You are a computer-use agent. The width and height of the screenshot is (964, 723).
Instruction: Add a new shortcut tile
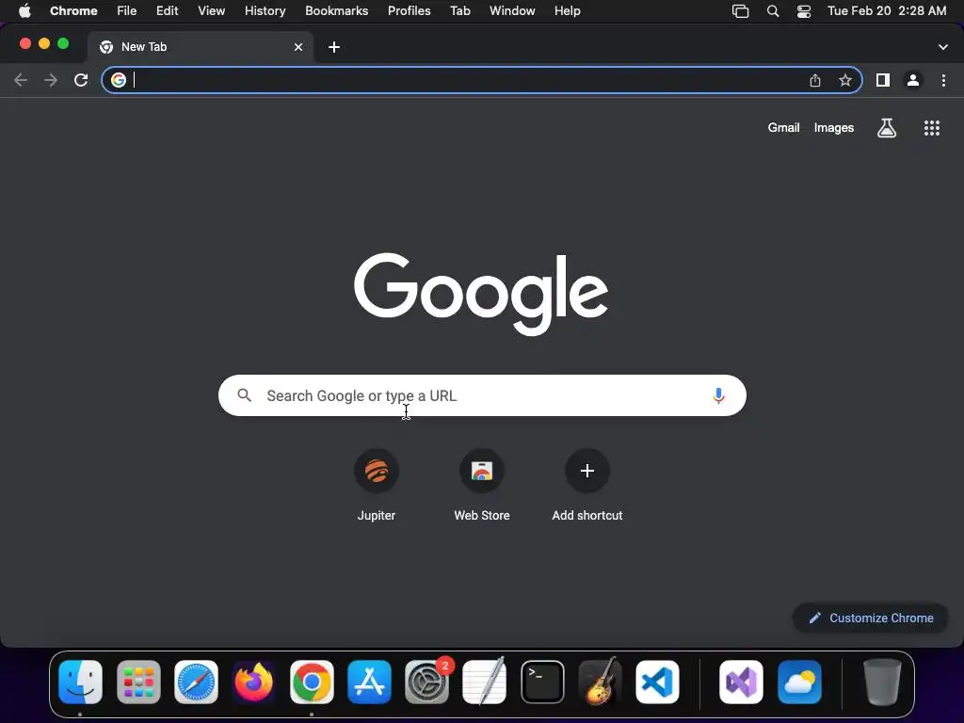tap(587, 486)
